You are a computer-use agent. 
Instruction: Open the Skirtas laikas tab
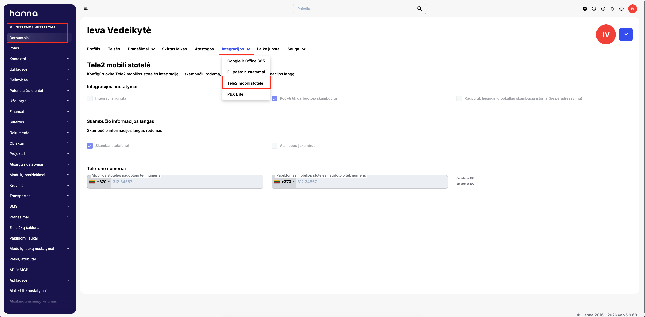point(174,49)
